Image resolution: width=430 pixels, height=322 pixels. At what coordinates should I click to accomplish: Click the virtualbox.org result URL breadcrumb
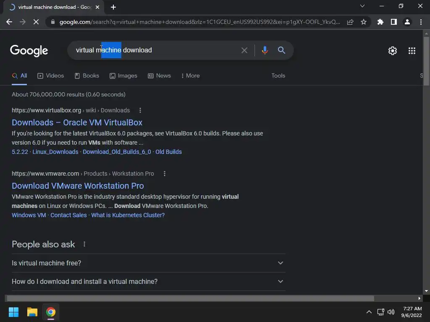(71, 110)
